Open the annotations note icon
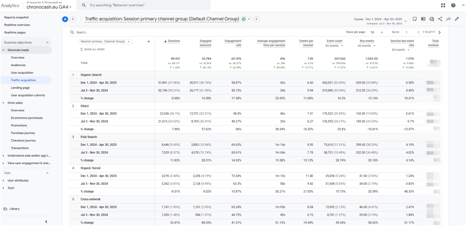 click(415, 19)
